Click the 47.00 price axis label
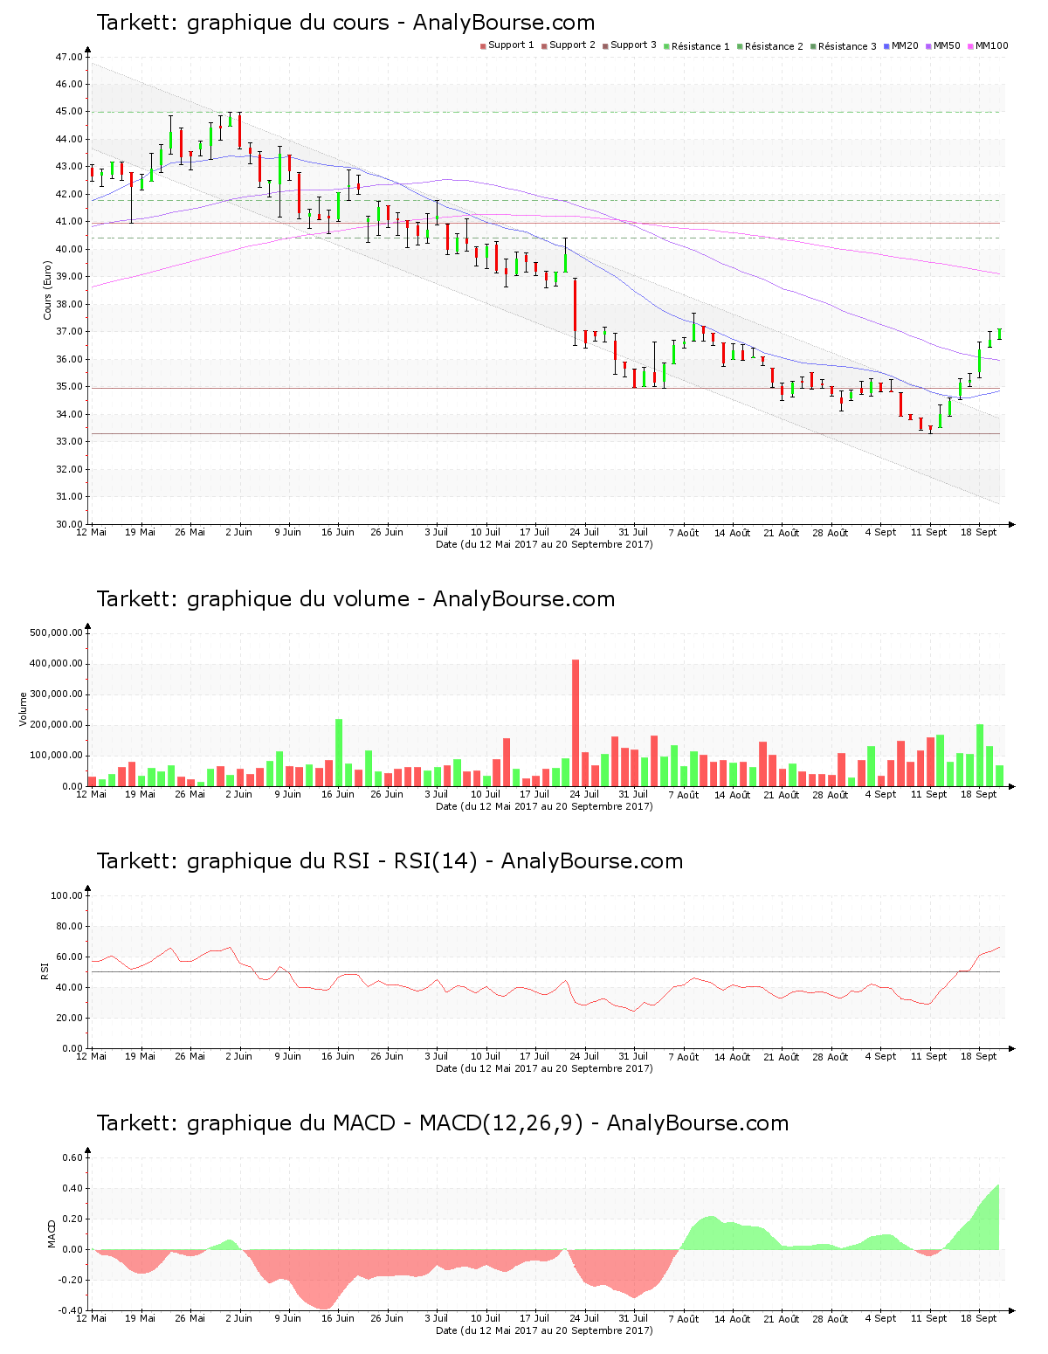Screen dimensions: 1048x1354 pos(69,57)
